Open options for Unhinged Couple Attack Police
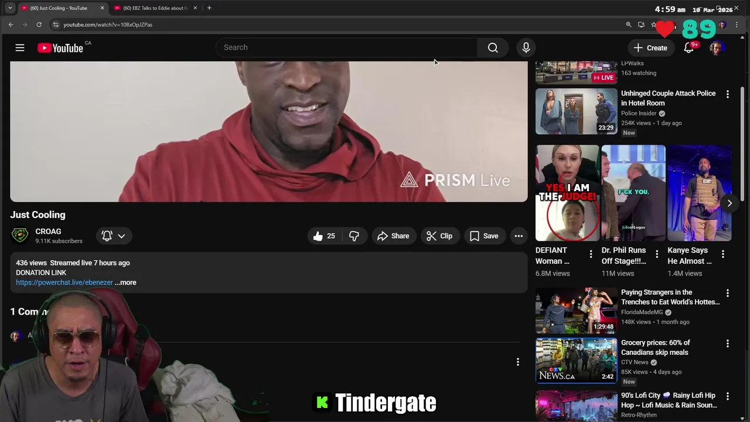This screenshot has height=422, width=750. click(728, 94)
